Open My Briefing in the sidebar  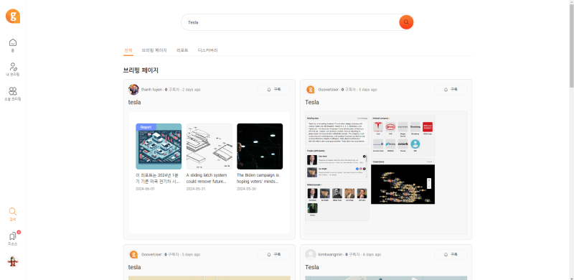[13, 69]
